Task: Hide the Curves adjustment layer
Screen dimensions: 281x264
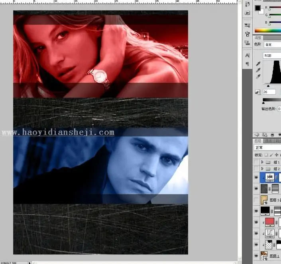Action: pos(256,234)
